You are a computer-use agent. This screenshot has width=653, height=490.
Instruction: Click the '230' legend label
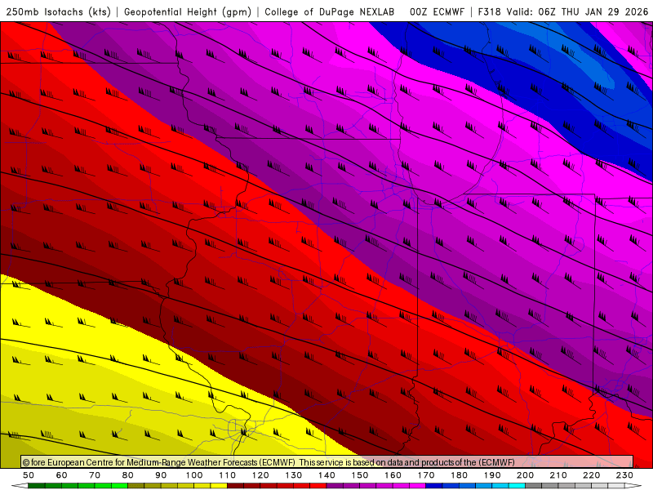[x=624, y=475]
